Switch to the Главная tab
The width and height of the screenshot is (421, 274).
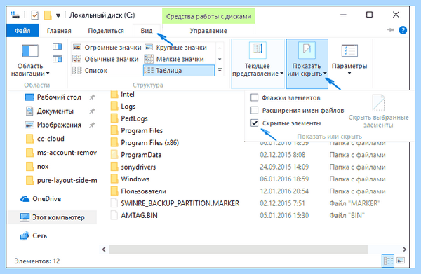[59, 31]
